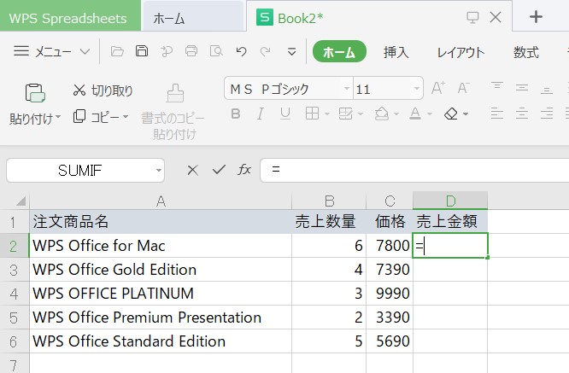The width and height of the screenshot is (569, 373).
Task: Click the cell style drawing icon
Action: click(x=345, y=114)
